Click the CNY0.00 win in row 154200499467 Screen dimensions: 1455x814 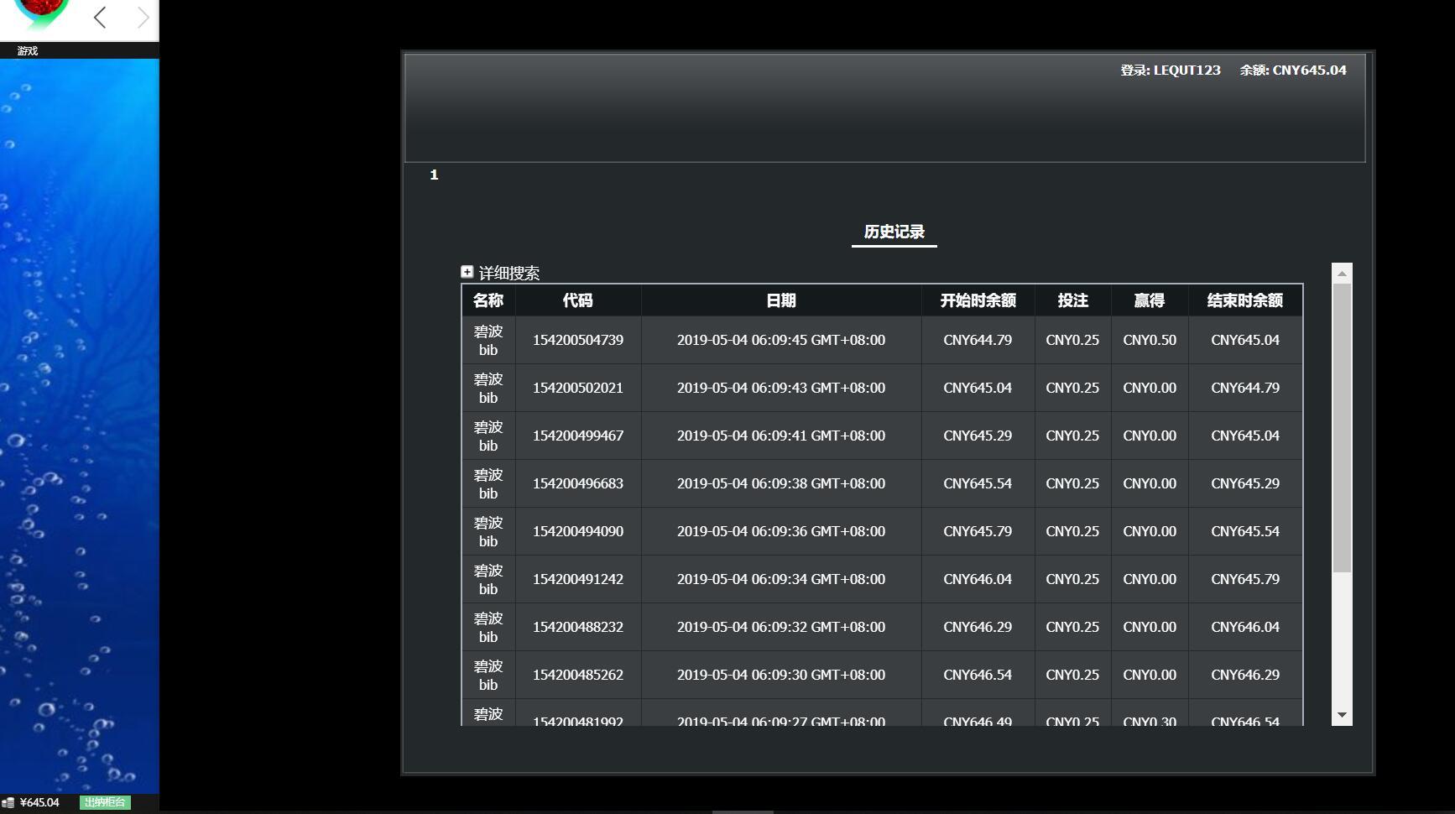tap(1150, 436)
